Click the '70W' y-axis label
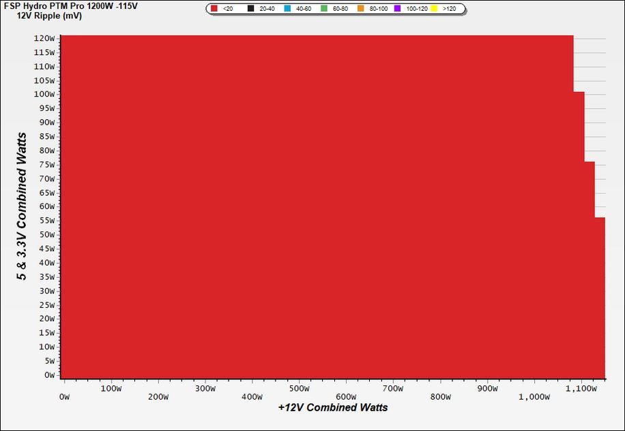Viewport: 625px width, 431px height. point(46,179)
